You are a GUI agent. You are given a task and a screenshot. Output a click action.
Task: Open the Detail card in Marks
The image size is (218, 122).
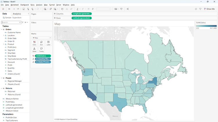click(34, 50)
